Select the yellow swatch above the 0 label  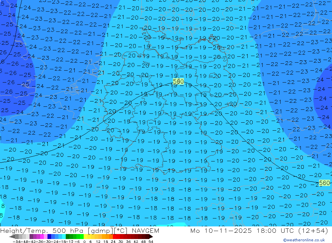[x=85, y=237]
